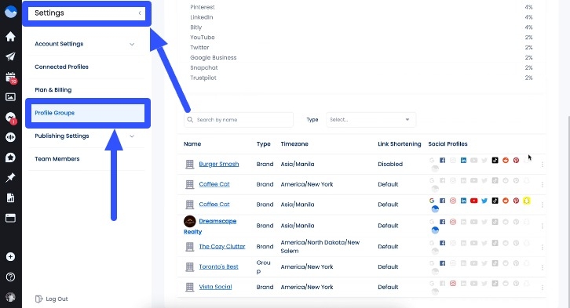
Task: Click building icon beside Burger Smash
Action: click(190, 164)
